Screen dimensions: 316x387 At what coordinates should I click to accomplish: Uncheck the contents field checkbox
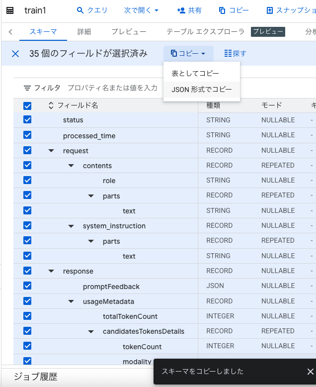pyautogui.click(x=27, y=165)
